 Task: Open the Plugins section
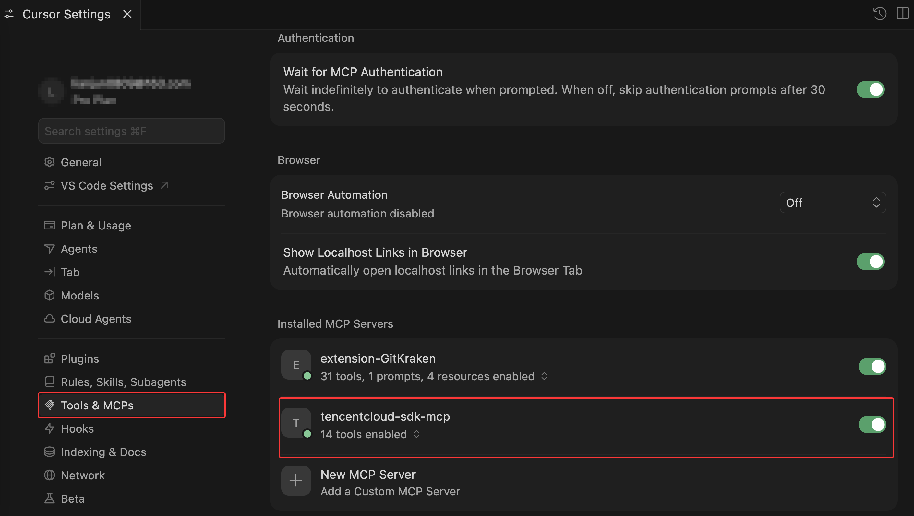[131, 358]
